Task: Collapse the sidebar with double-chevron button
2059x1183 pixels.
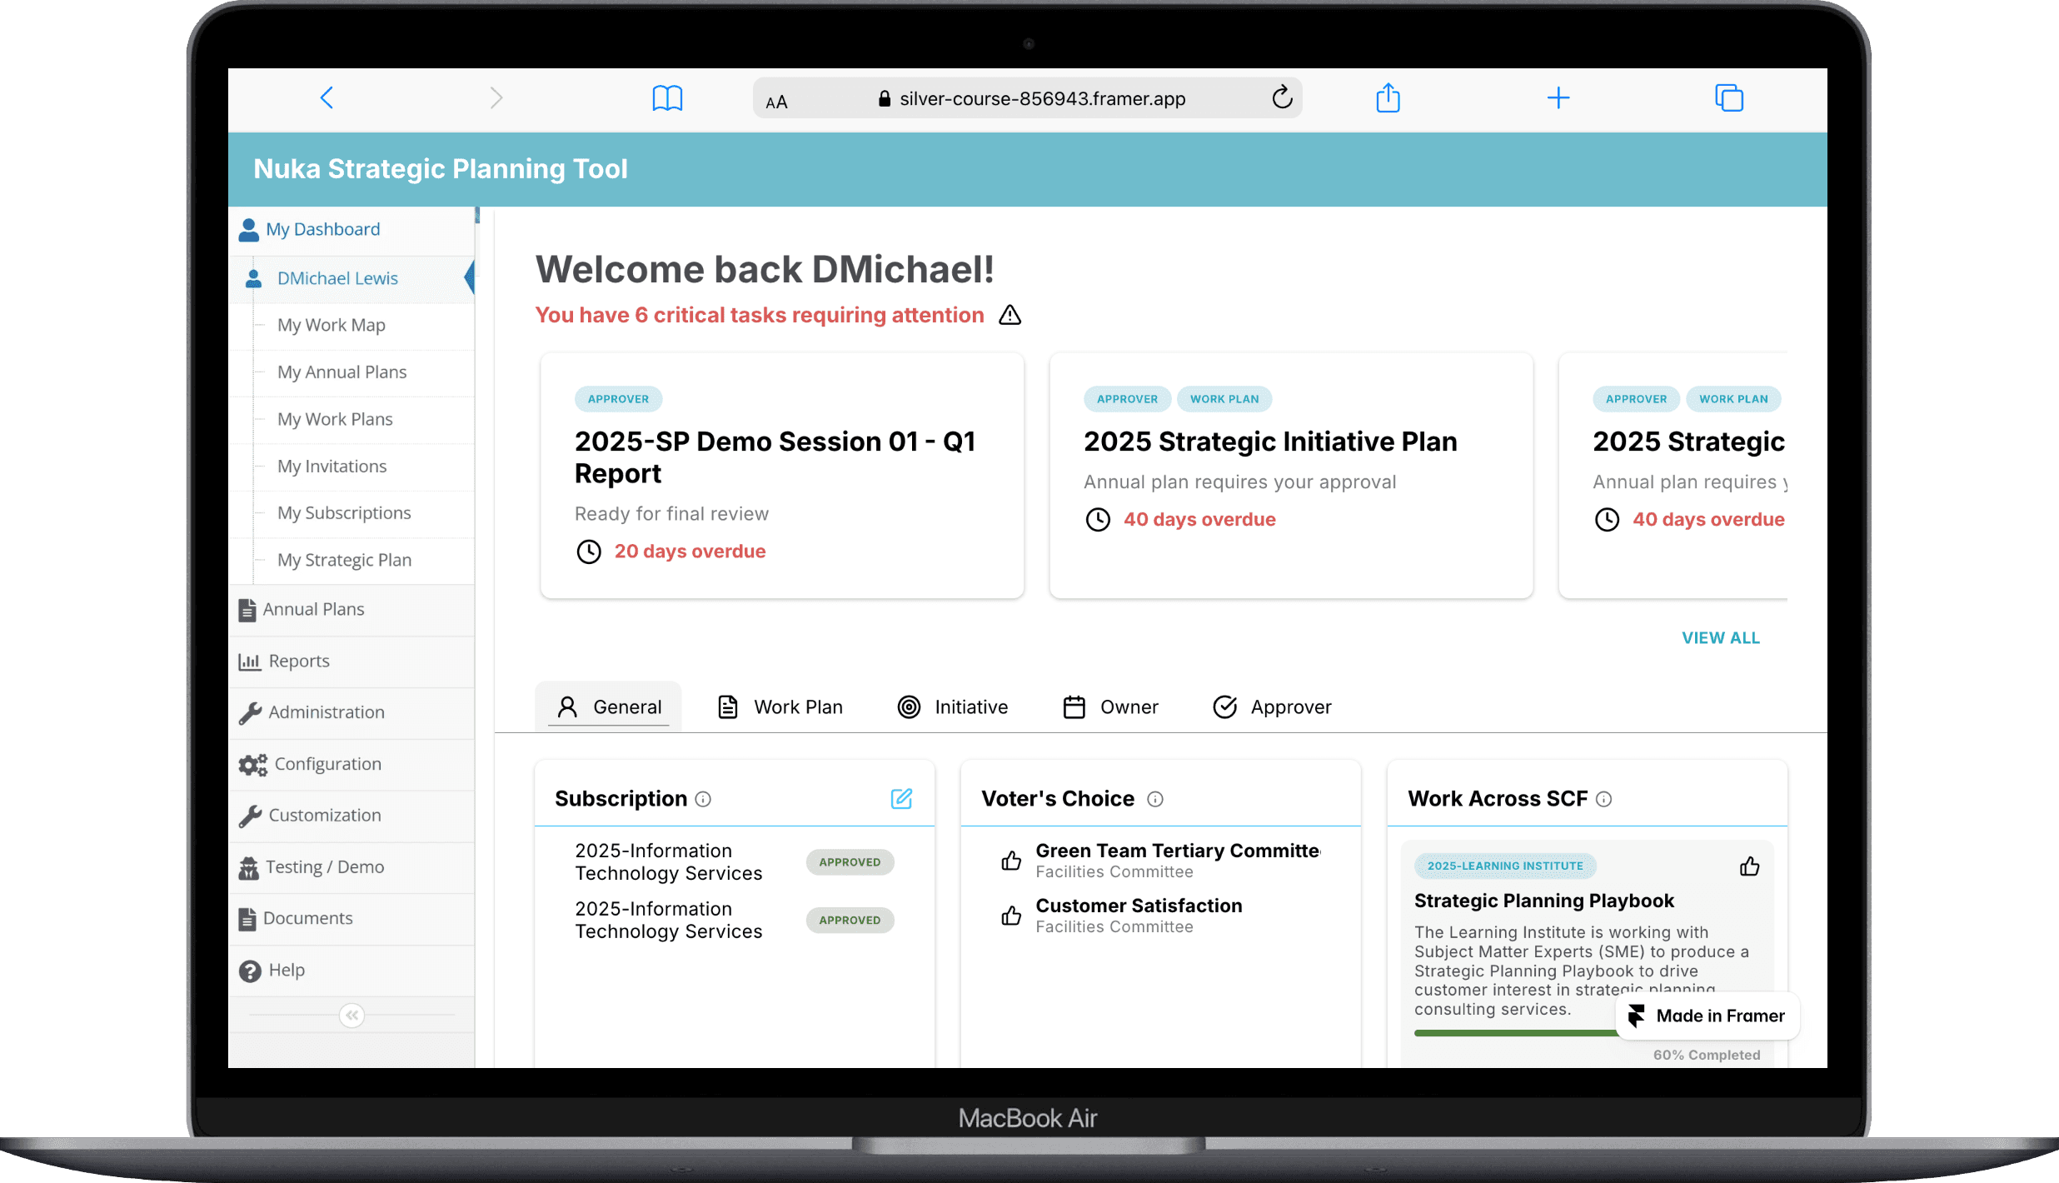Action: tap(351, 1015)
